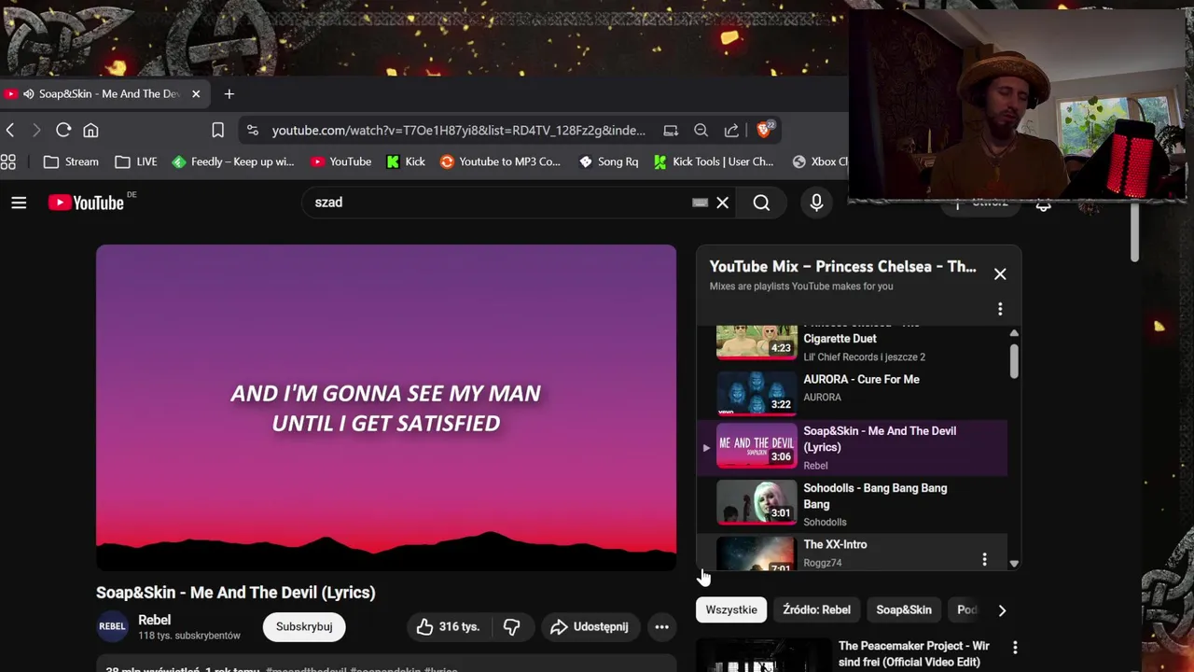
Task: Open the Rebel channel avatar
Action: point(112,626)
